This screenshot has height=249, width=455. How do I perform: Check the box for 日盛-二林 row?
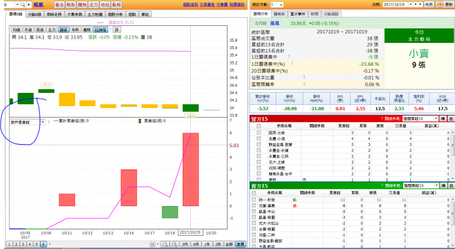[x=254, y=234]
